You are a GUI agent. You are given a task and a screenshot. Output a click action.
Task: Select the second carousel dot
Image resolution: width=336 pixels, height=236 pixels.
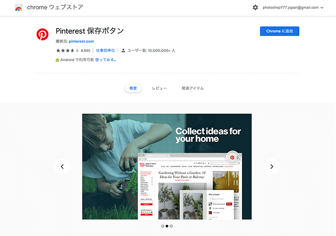(167, 226)
